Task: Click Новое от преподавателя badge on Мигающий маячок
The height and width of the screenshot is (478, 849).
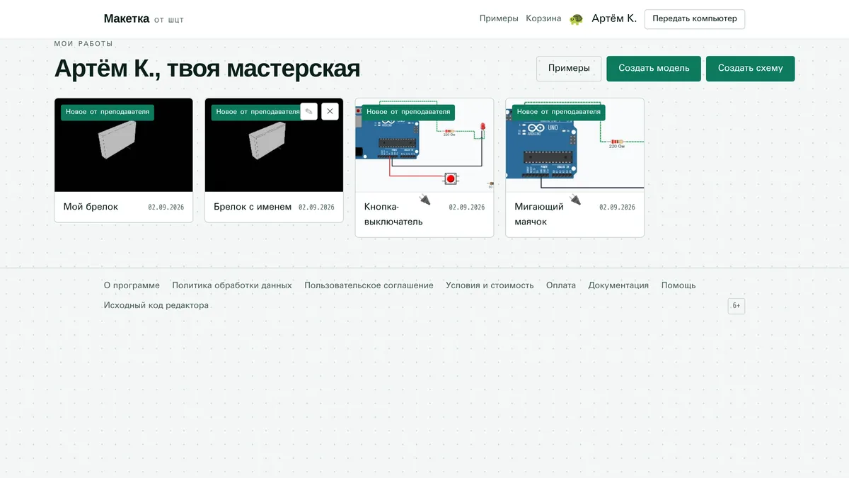Action: coord(559,112)
